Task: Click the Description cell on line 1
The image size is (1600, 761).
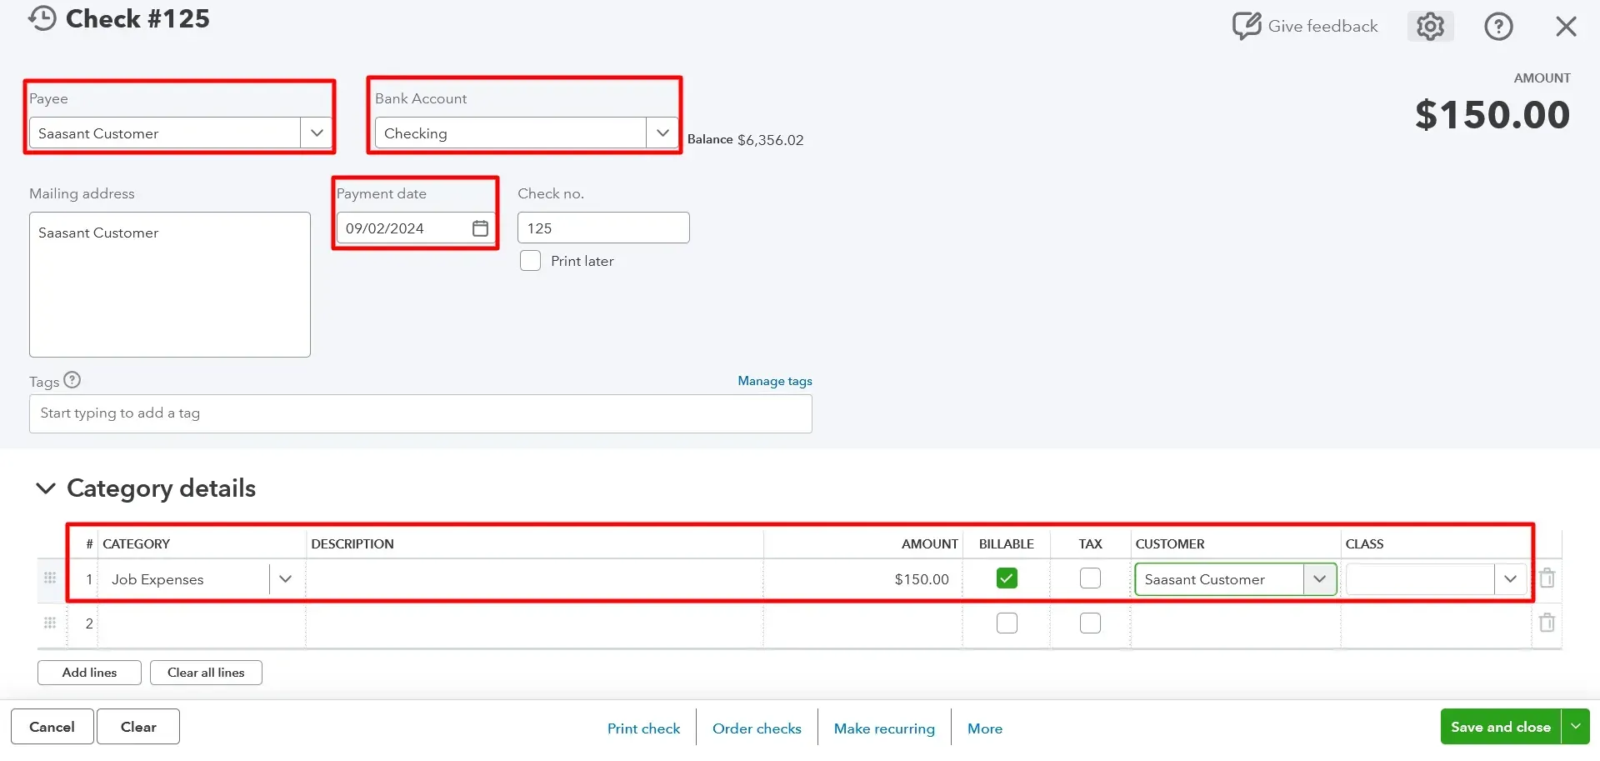Action: click(534, 579)
